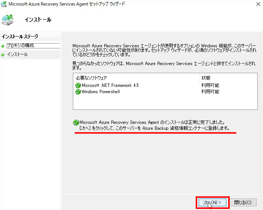Click paragraph starting 見つからなかったソフトウェアは

[x=164, y=66]
